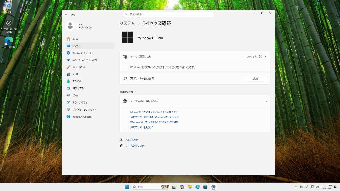Click the Windows Update sidebar icon
The height and width of the screenshot is (191, 340).
(68, 117)
